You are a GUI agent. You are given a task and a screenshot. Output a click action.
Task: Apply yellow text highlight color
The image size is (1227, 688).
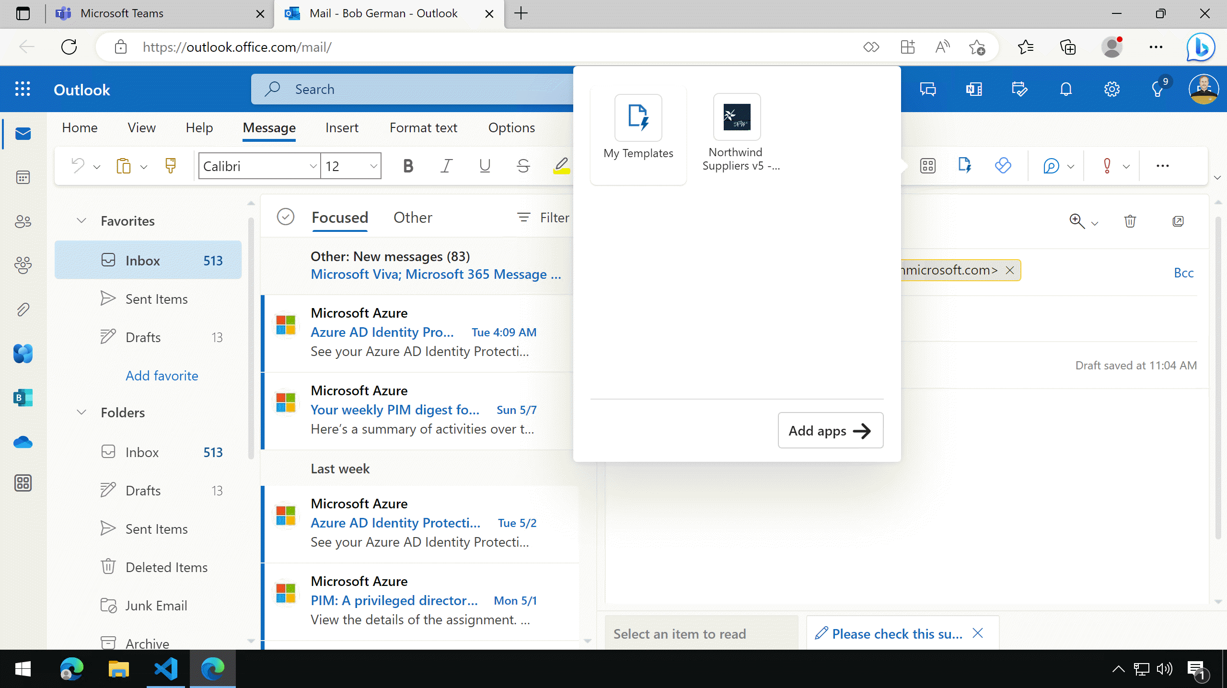coord(561,166)
